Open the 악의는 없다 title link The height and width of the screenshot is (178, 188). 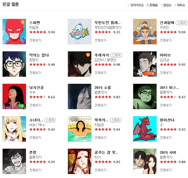click(39, 55)
